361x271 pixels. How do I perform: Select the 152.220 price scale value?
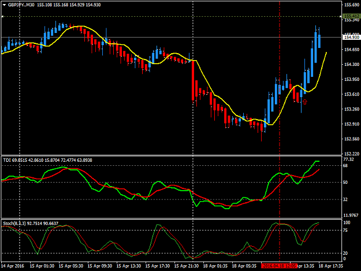(x=352, y=154)
